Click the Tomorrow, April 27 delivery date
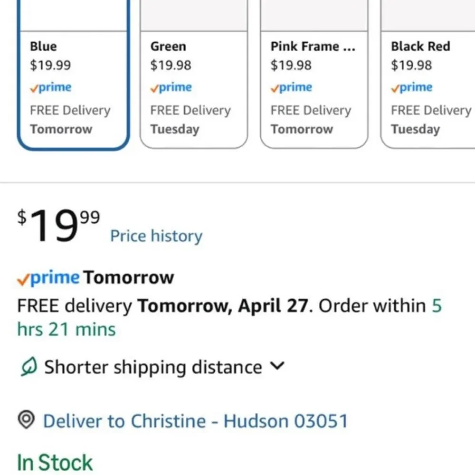The width and height of the screenshot is (475, 475). 223,305
